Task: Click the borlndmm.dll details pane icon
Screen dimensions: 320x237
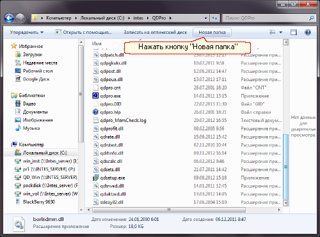Action: coord(19,224)
